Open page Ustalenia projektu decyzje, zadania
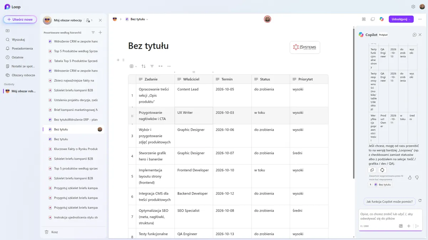 click(73, 100)
